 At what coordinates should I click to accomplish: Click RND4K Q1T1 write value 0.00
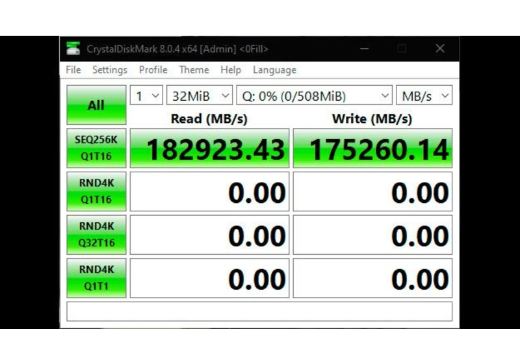(372, 278)
